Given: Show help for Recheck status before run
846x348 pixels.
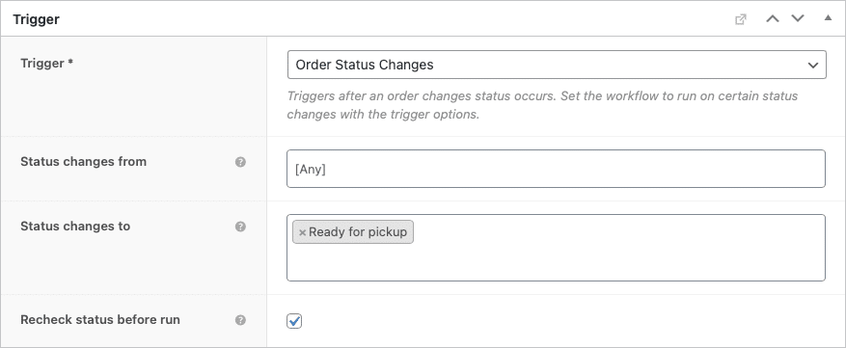Looking at the screenshot, I should pyautogui.click(x=240, y=320).
